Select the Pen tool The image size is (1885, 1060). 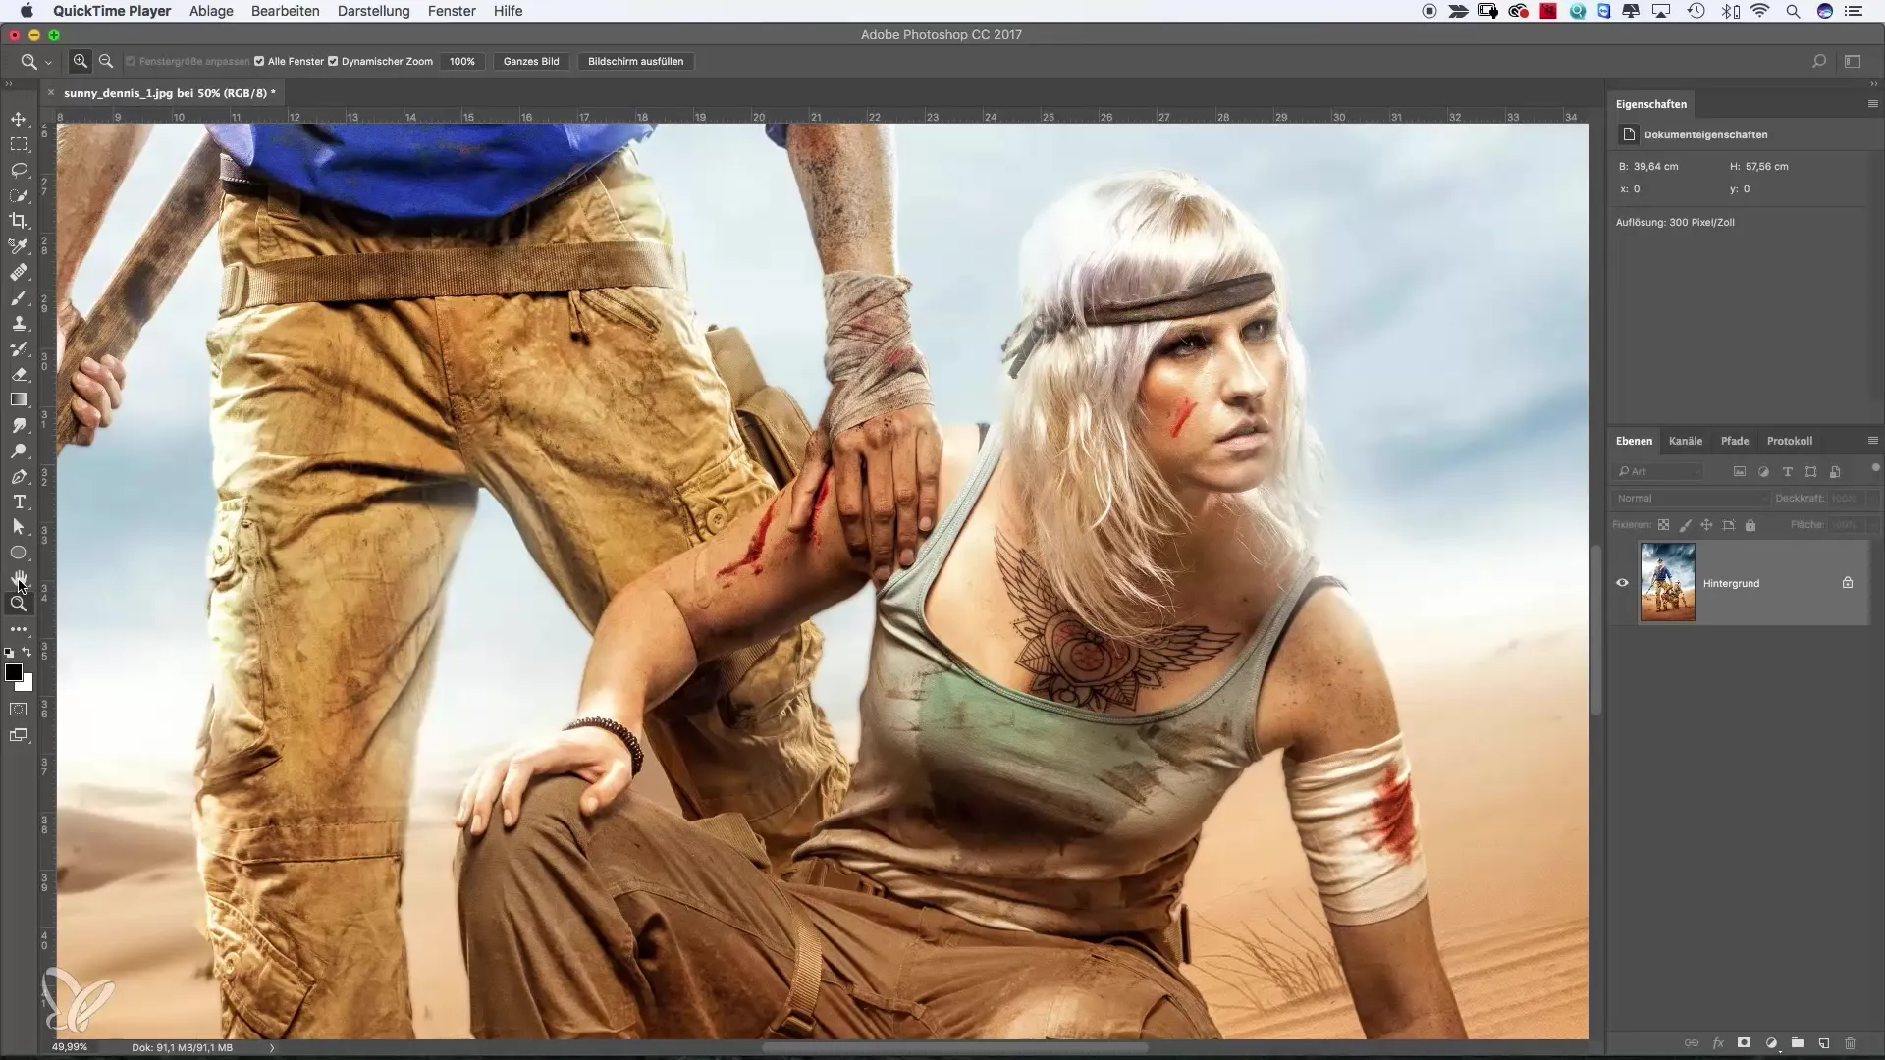click(x=19, y=476)
